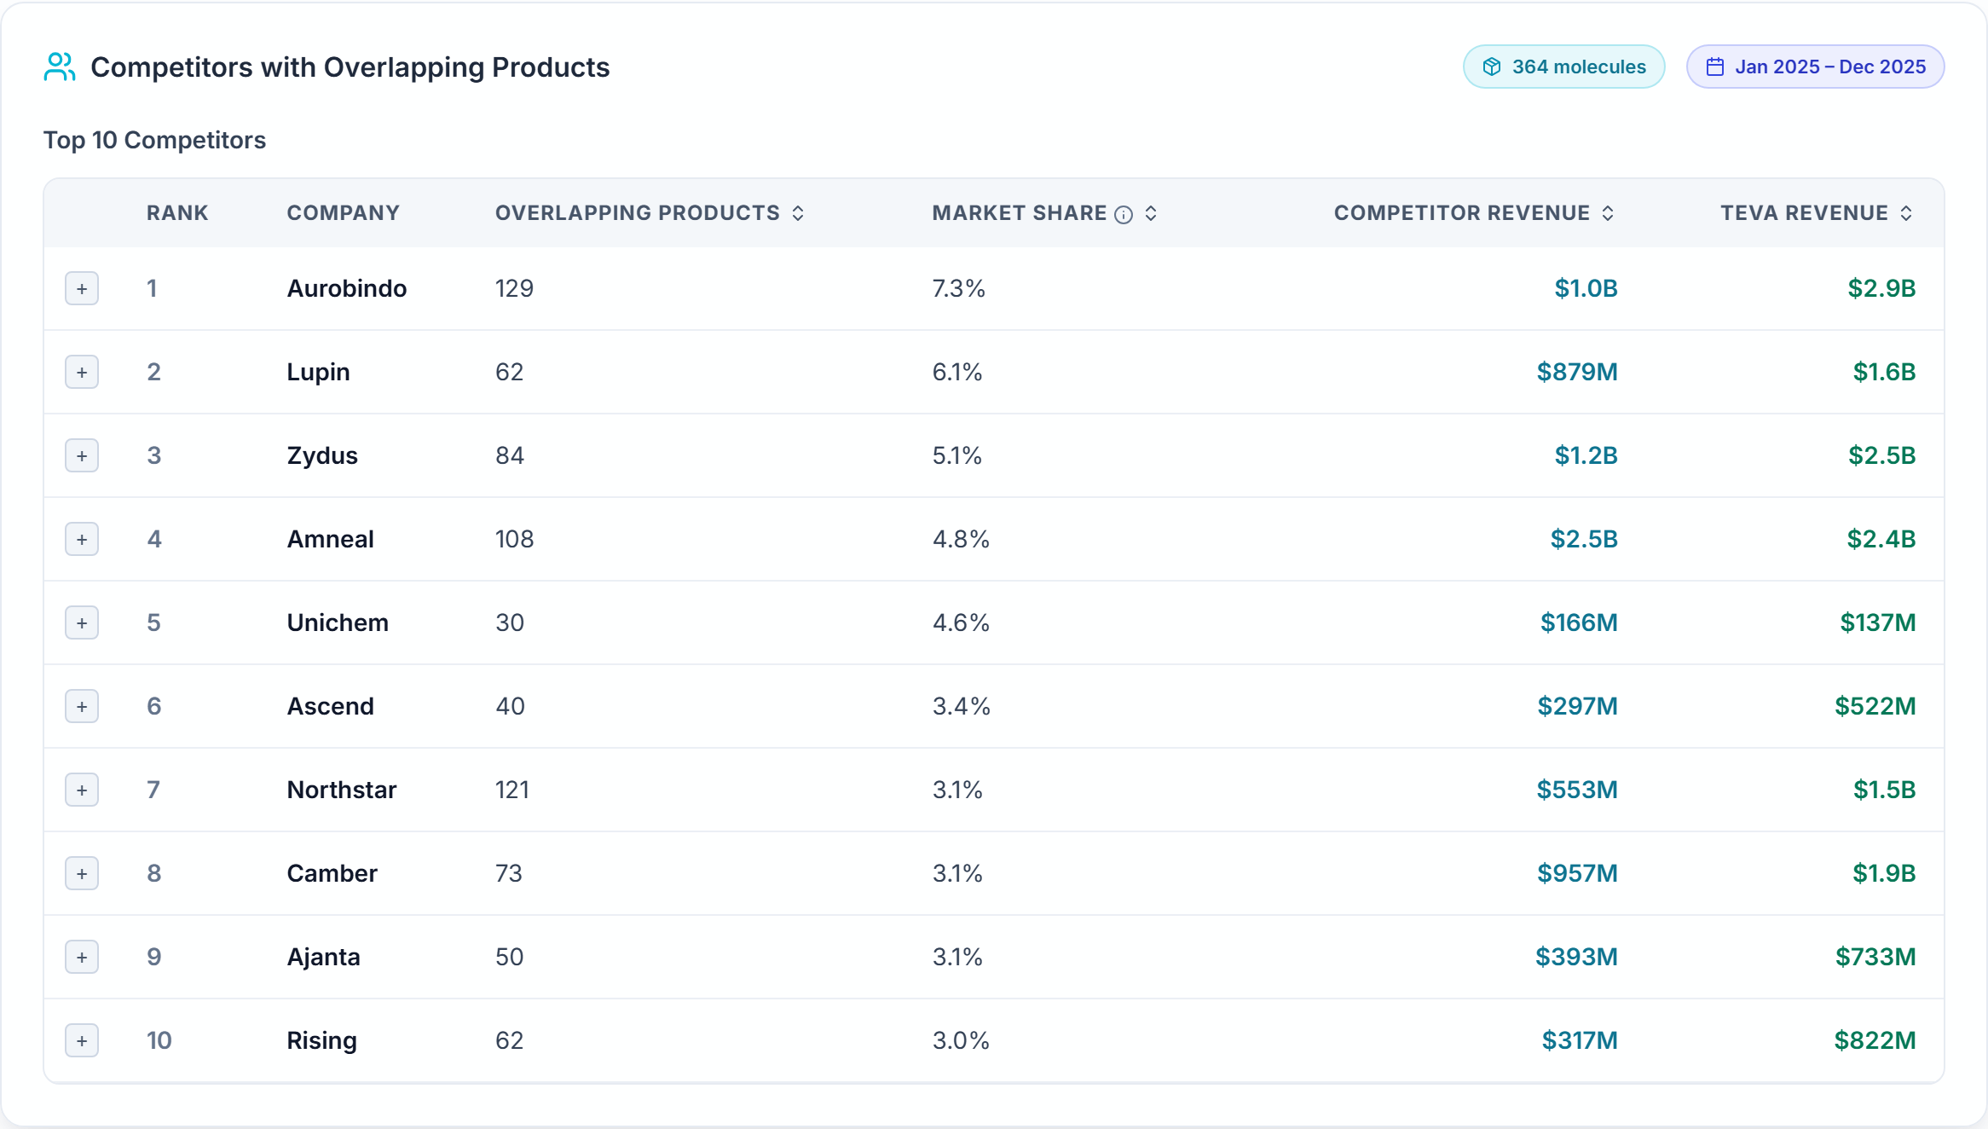Select the Lupin company name
The height and width of the screenshot is (1129, 1988).
tap(318, 373)
